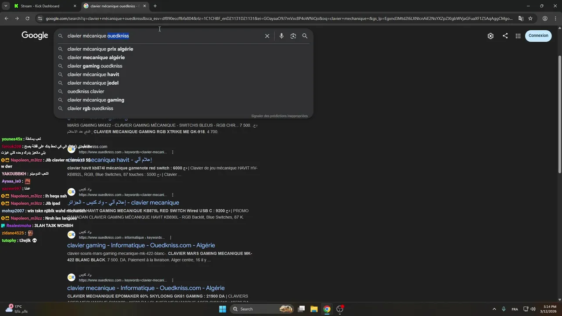Click taskbar Search box
The height and width of the screenshot is (316, 562).
[262, 309]
